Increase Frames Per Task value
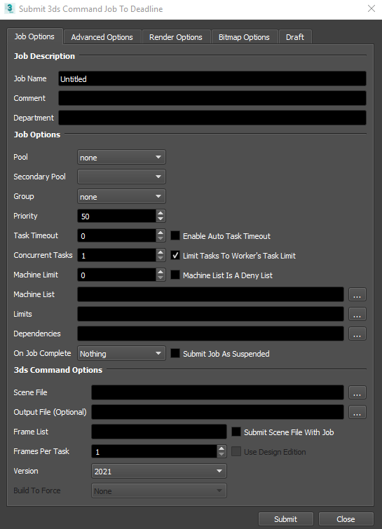This screenshot has width=382, height=529. pyautogui.click(x=221, y=448)
